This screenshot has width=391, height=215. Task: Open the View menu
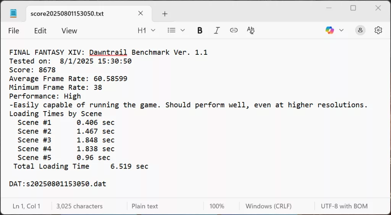point(69,30)
